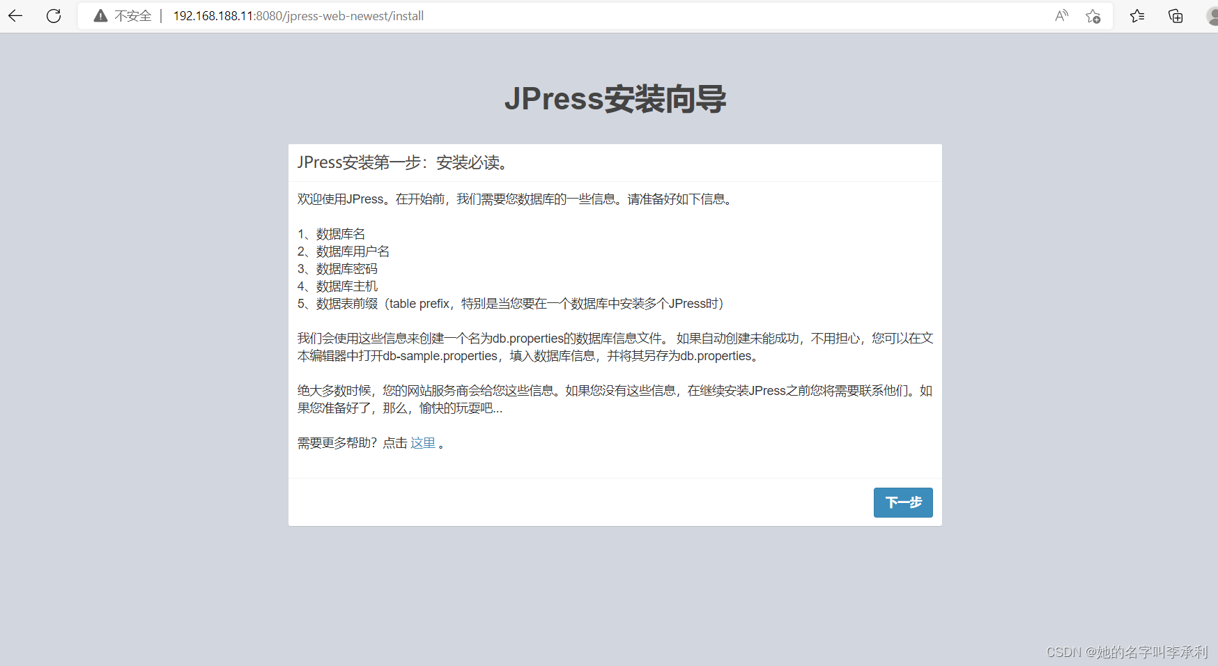
Task: Click the list item 3、数据库密码
Action: 337,269
